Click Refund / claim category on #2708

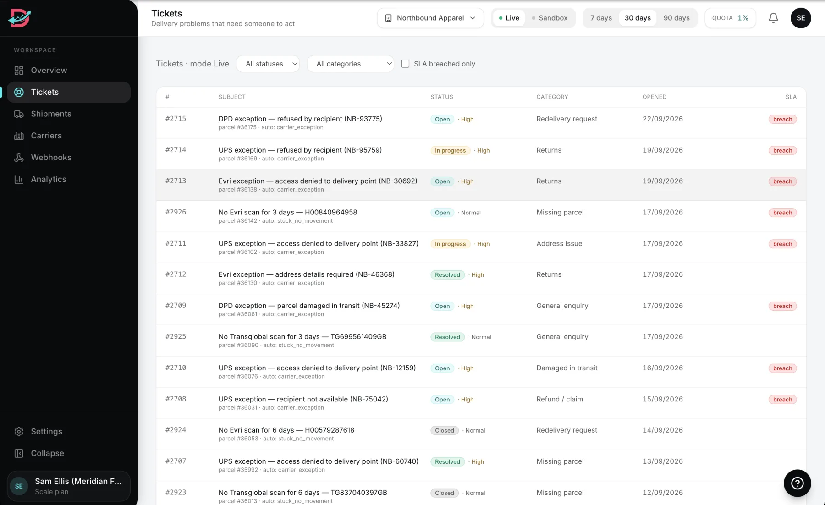click(x=560, y=399)
